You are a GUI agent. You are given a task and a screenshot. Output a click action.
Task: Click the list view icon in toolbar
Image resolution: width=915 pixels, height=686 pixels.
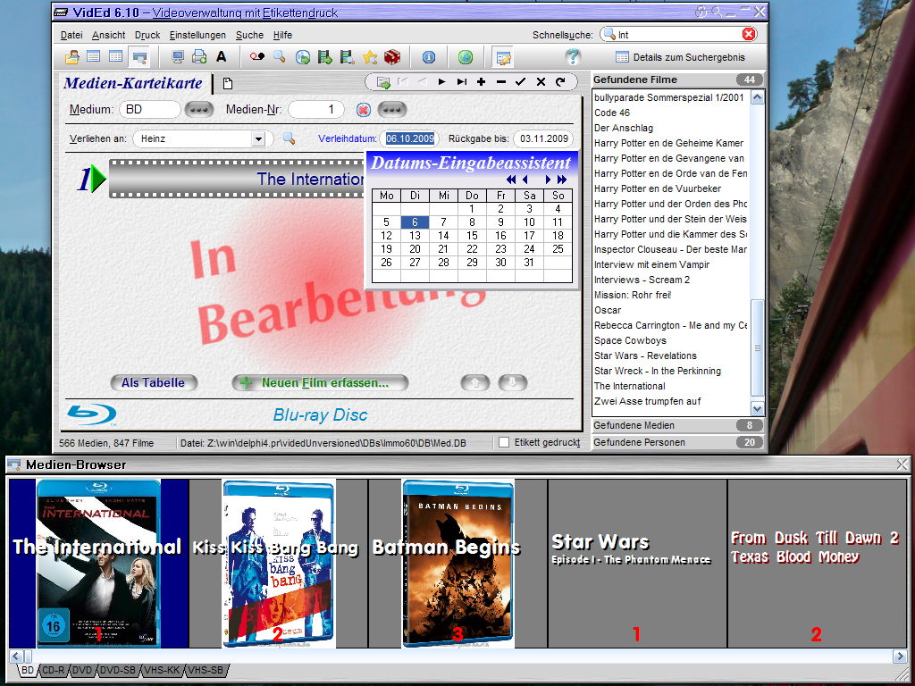[93, 57]
